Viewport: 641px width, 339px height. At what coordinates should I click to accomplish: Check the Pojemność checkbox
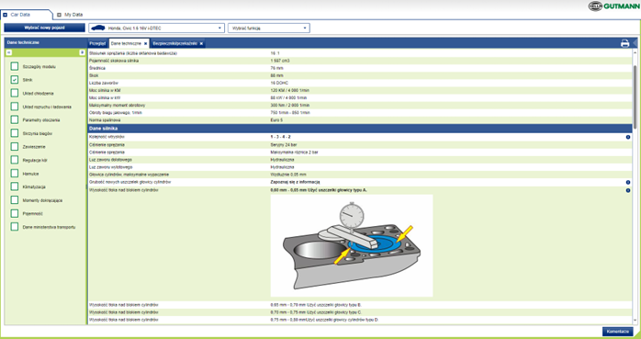point(15,213)
